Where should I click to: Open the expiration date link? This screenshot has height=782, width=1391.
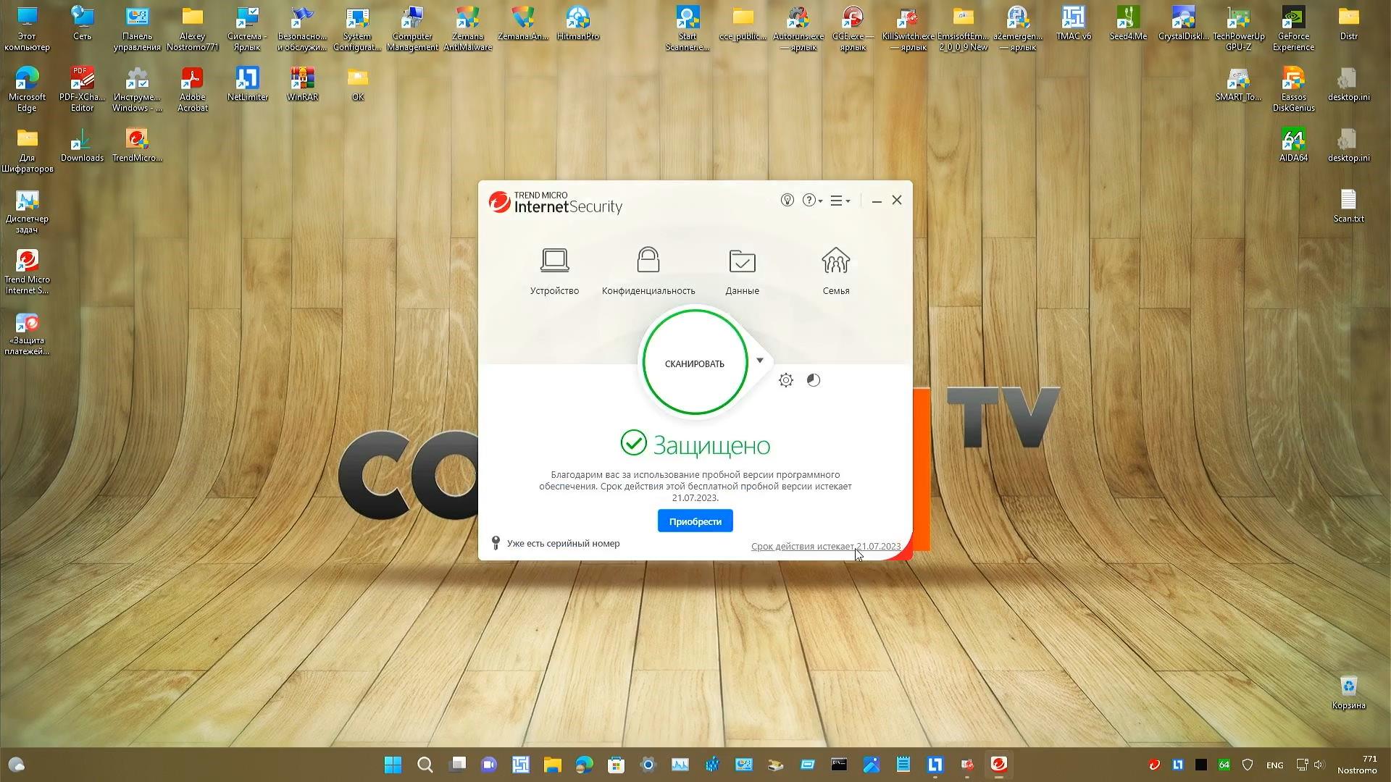[x=825, y=547]
